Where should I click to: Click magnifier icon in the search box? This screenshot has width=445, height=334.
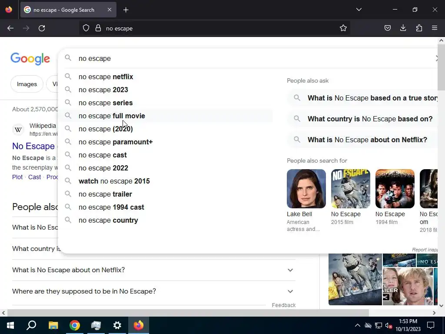(68, 58)
